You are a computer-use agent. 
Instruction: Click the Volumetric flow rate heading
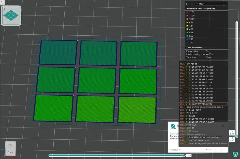point(201,9)
